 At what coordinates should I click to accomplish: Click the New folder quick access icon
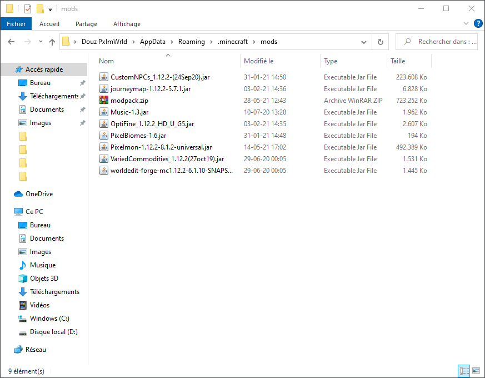coord(40,9)
